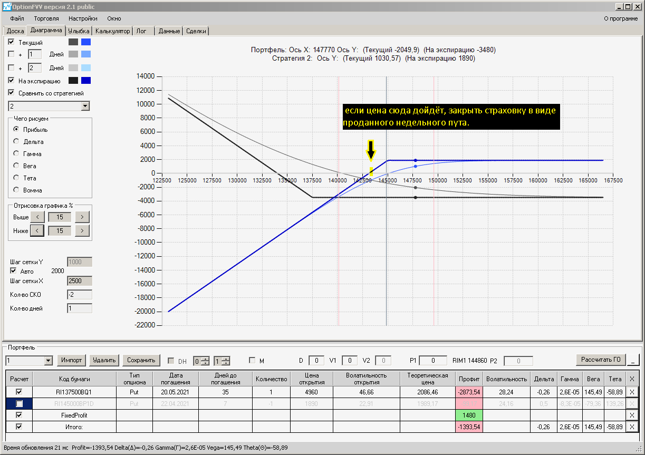Open the Торговля menu
This screenshot has width=645, height=455.
(x=46, y=18)
